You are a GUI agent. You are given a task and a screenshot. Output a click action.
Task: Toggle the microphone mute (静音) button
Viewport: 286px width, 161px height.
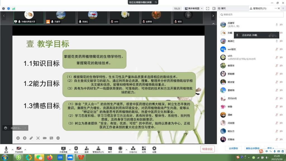[6, 148]
